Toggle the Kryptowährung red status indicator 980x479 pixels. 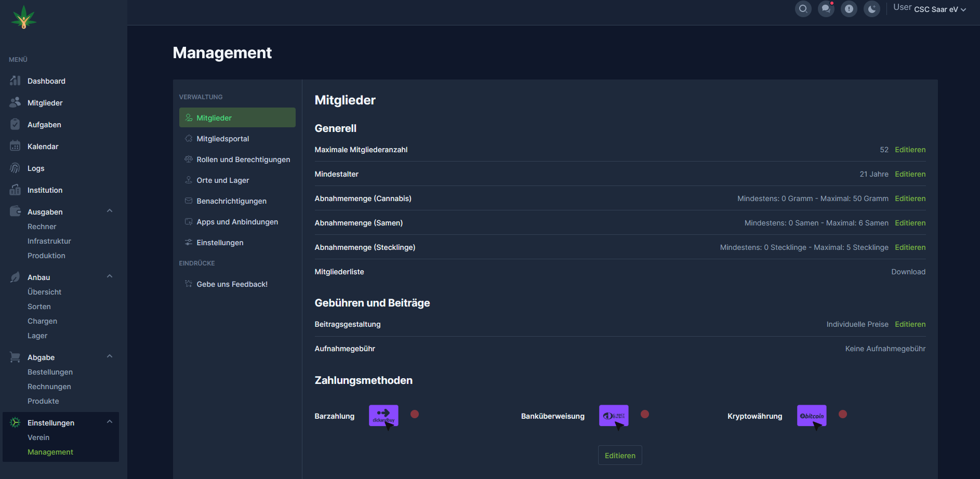843,414
